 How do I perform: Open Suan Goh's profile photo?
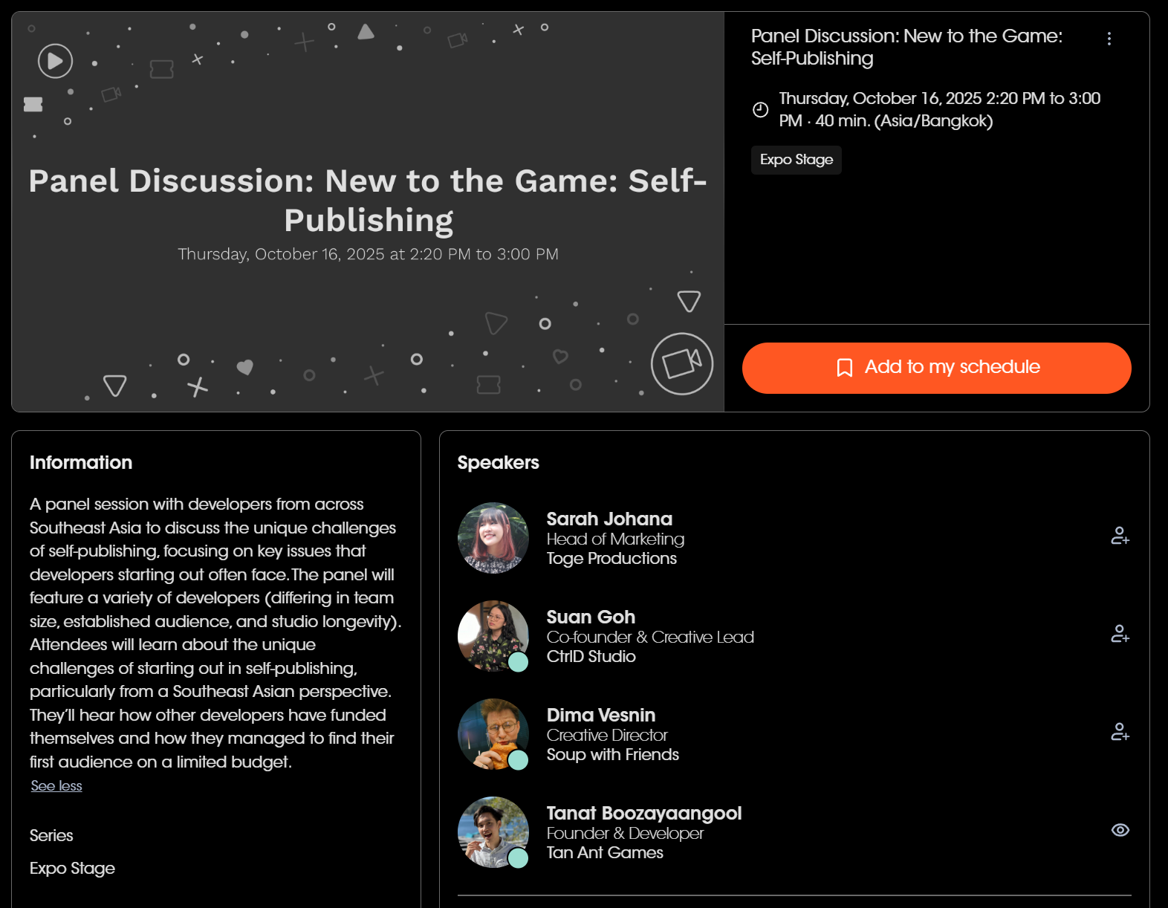[493, 636]
